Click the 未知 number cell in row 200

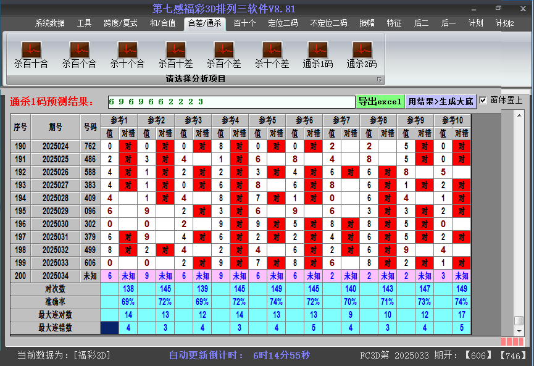tap(90, 276)
